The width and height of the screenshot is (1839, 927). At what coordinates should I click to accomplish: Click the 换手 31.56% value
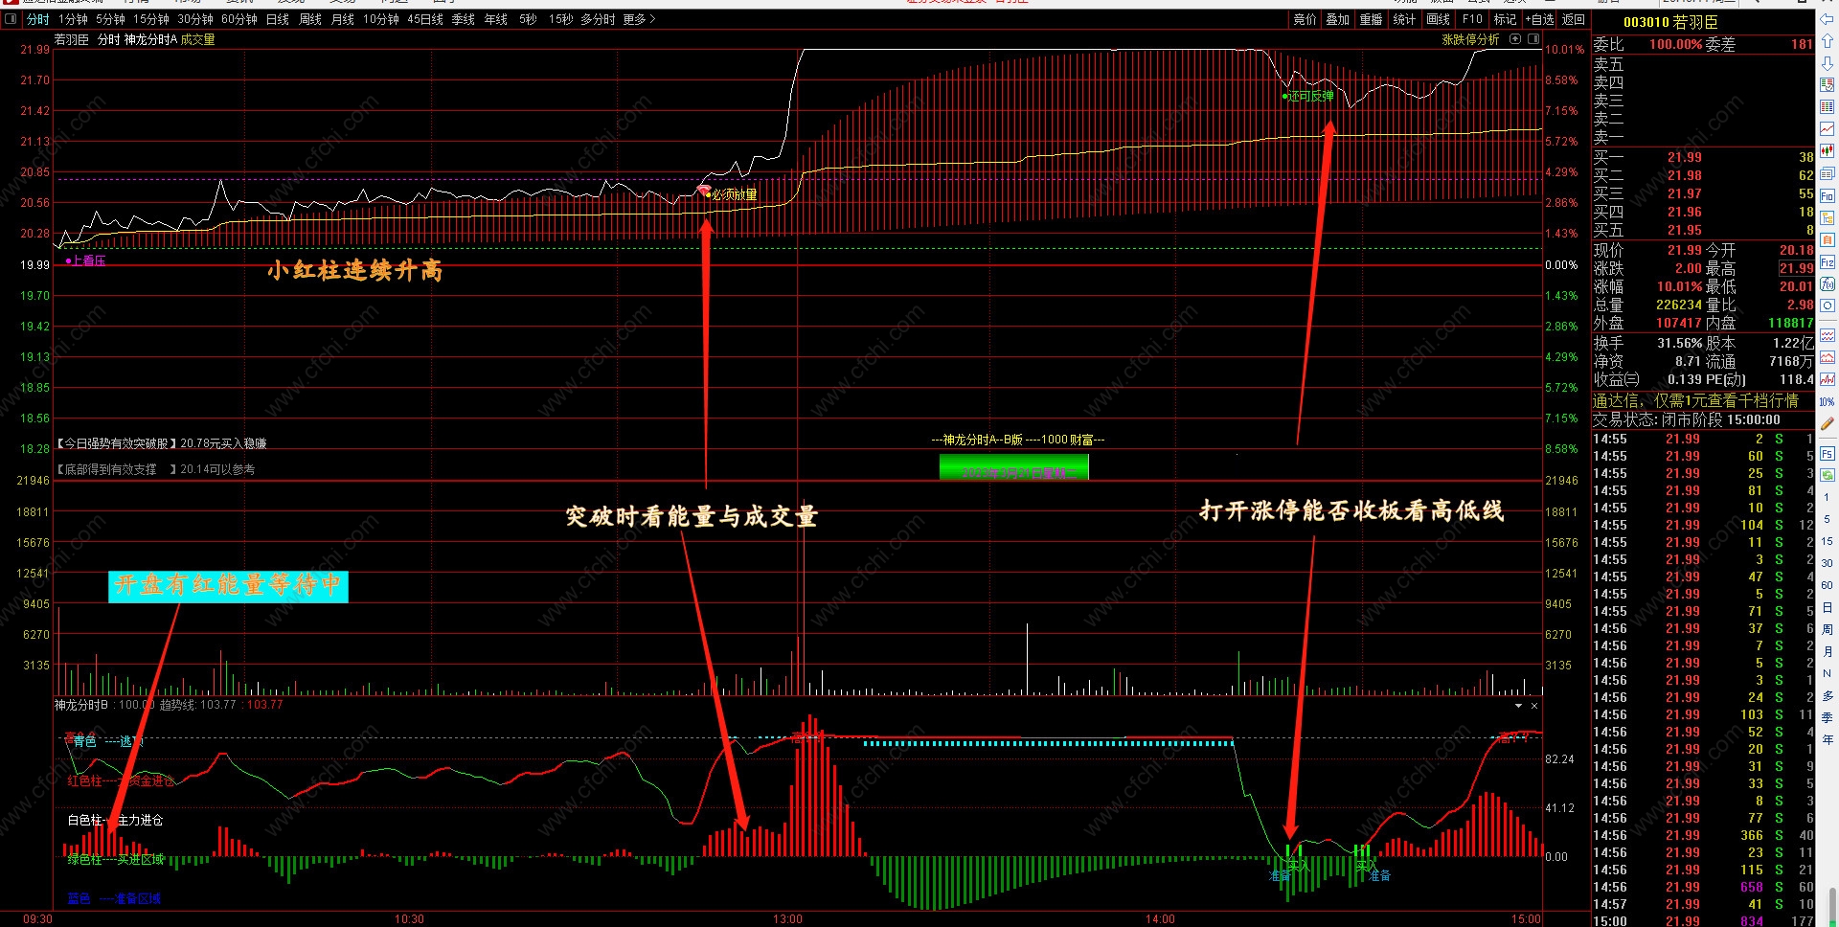pos(1680,343)
